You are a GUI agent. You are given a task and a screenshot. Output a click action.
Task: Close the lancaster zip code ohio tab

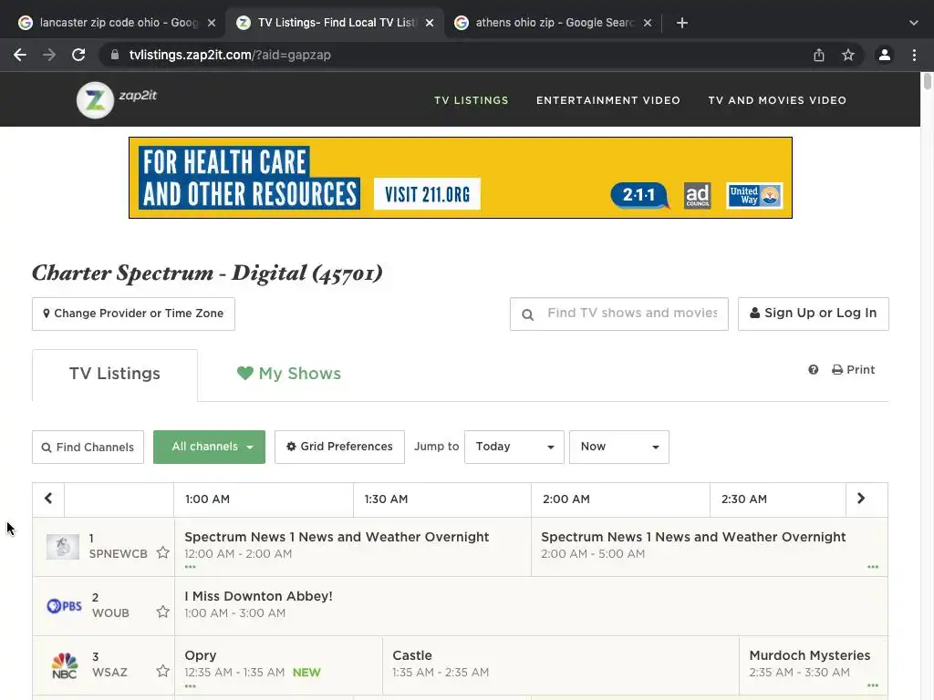click(x=212, y=23)
